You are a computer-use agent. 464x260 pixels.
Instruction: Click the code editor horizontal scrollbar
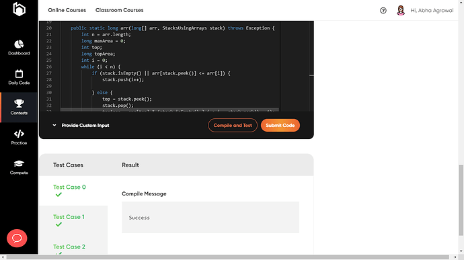169,110
